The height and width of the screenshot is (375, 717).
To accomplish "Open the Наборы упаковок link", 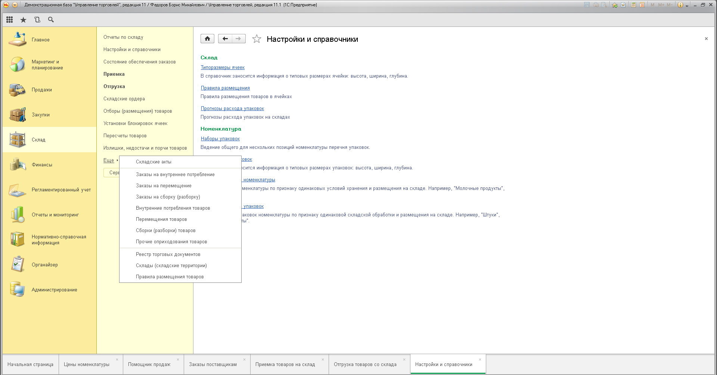I will [220, 138].
